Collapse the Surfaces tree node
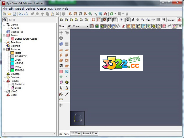Viewport: 184px width, 138px height. [x=4, y=49]
